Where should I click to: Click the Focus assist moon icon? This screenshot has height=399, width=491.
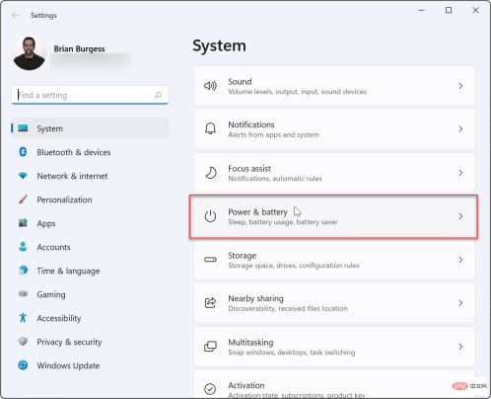tap(210, 173)
